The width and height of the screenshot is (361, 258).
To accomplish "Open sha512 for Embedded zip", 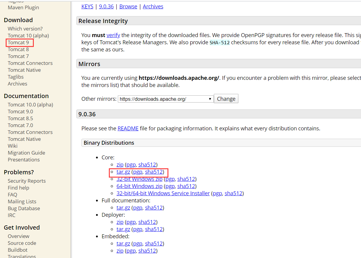I will point(147,251).
